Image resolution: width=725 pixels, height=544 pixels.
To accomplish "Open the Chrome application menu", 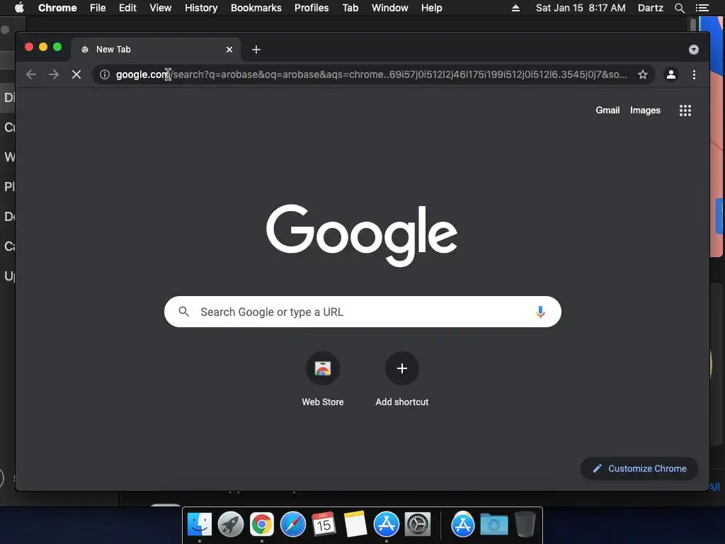I will tap(57, 8).
